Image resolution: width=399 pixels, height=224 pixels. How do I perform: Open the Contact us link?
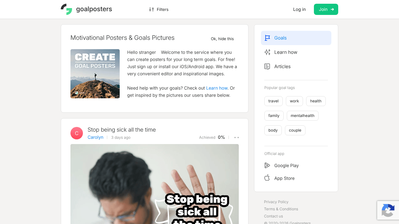[x=273, y=216]
